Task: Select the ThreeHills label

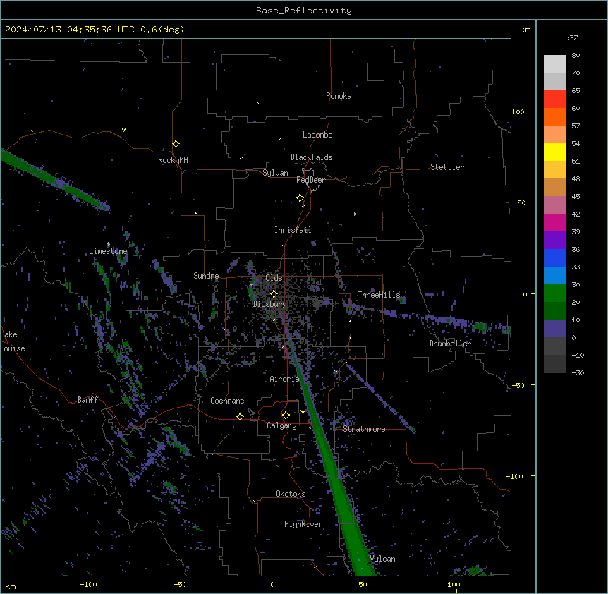Action: [x=379, y=295]
